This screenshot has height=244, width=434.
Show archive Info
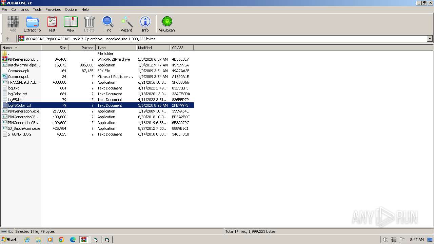(145, 24)
